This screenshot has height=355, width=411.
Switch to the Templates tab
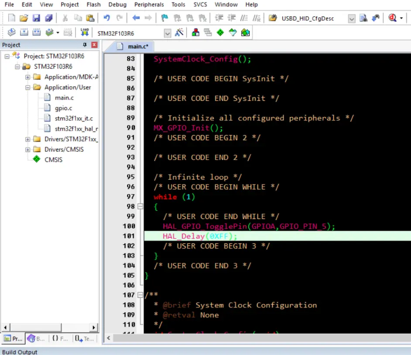click(84, 338)
